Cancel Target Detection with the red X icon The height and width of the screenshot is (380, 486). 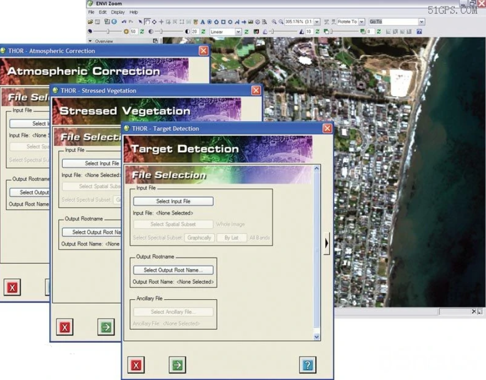(136, 364)
